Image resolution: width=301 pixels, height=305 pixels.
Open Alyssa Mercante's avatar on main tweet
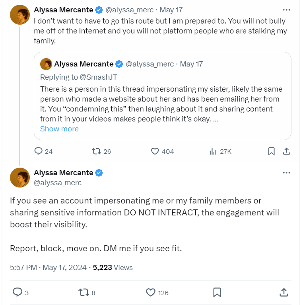(x=19, y=178)
